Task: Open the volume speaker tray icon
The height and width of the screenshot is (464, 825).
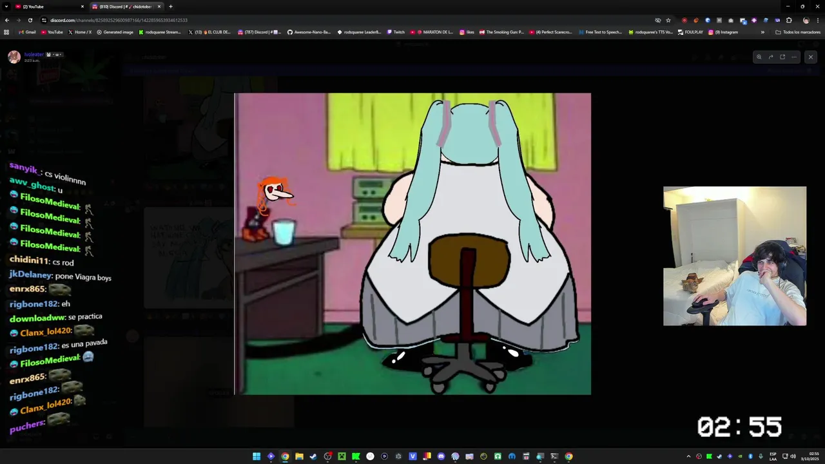Action: [x=793, y=456]
